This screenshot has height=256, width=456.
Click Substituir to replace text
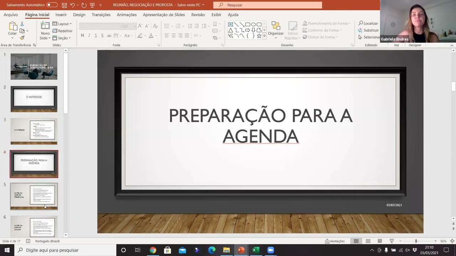coord(369,30)
